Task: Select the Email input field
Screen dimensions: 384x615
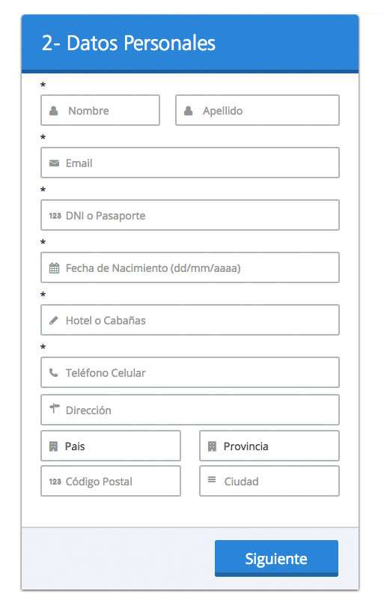Action: (x=190, y=163)
